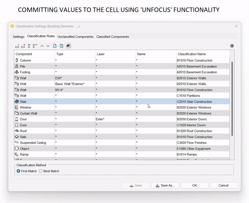Click the Save As... button
The height and width of the screenshot is (203, 249).
[165, 185]
